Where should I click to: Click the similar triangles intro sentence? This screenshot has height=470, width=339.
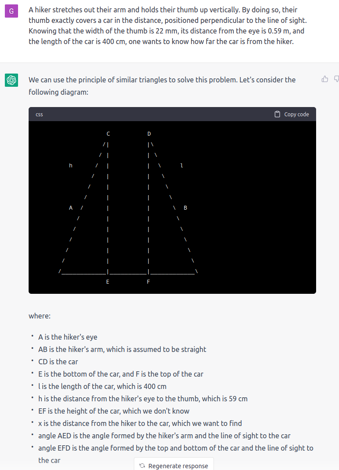162,86
